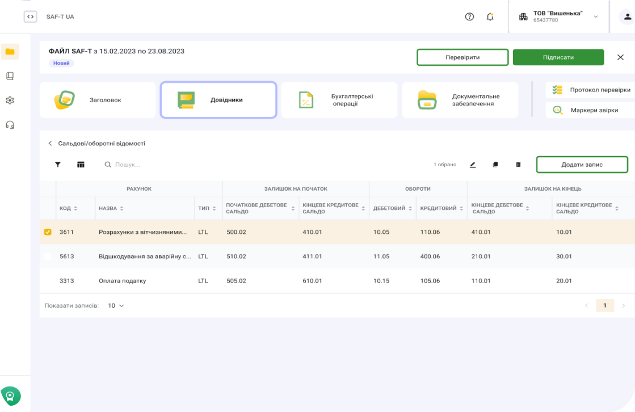Open the help question mark icon
This screenshot has width=635, height=412.
469,16
